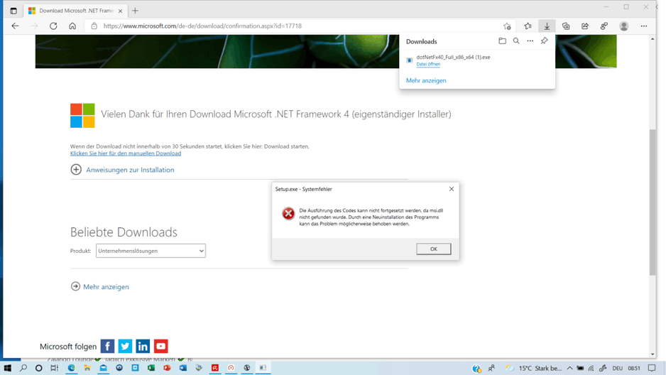Open Microsoft's Facebook page icon

(107, 346)
